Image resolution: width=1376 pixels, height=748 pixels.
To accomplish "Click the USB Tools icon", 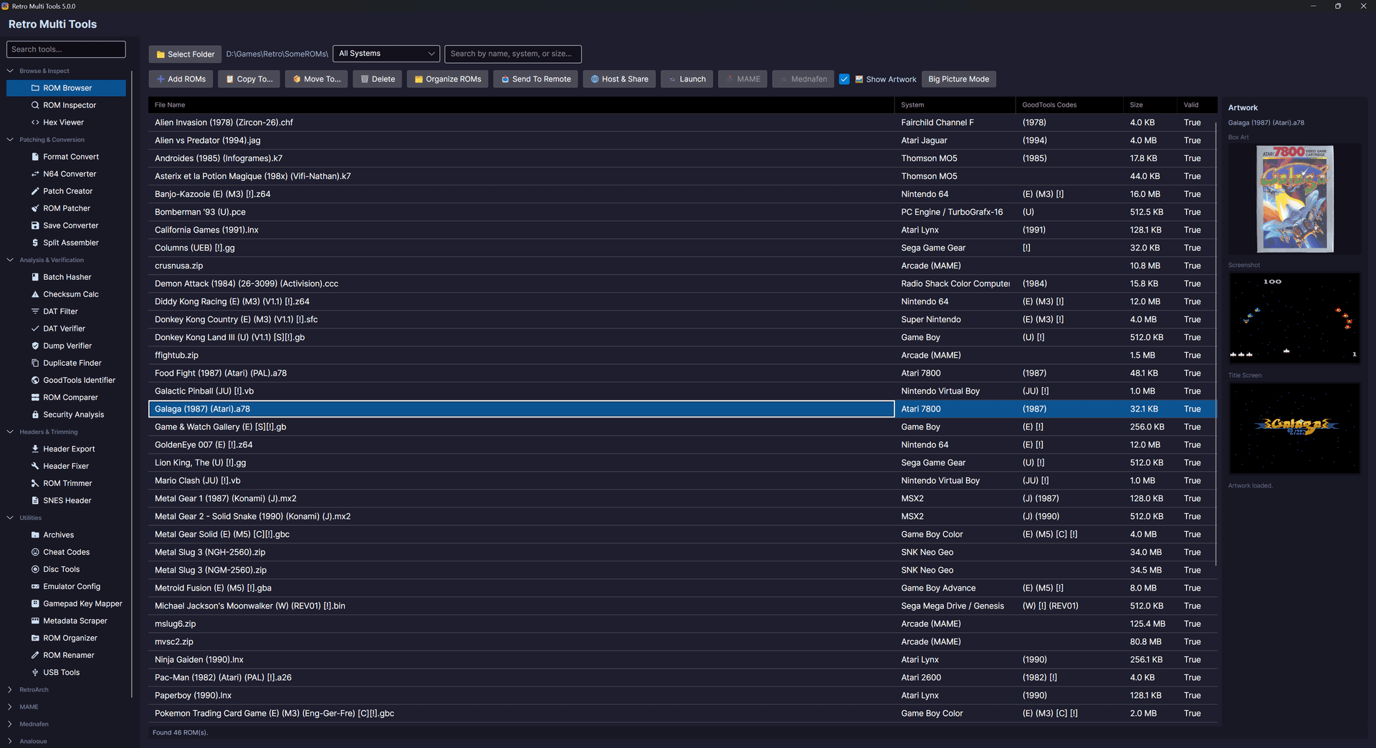I will 35,672.
